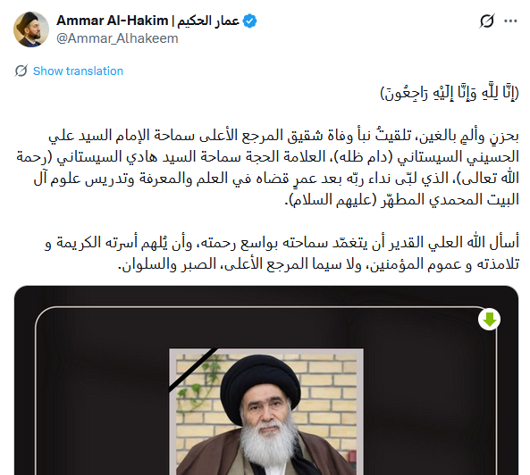Click the line starting أسأل الله العلي القدير
This screenshot has width=530, height=475.
[x=282, y=243]
